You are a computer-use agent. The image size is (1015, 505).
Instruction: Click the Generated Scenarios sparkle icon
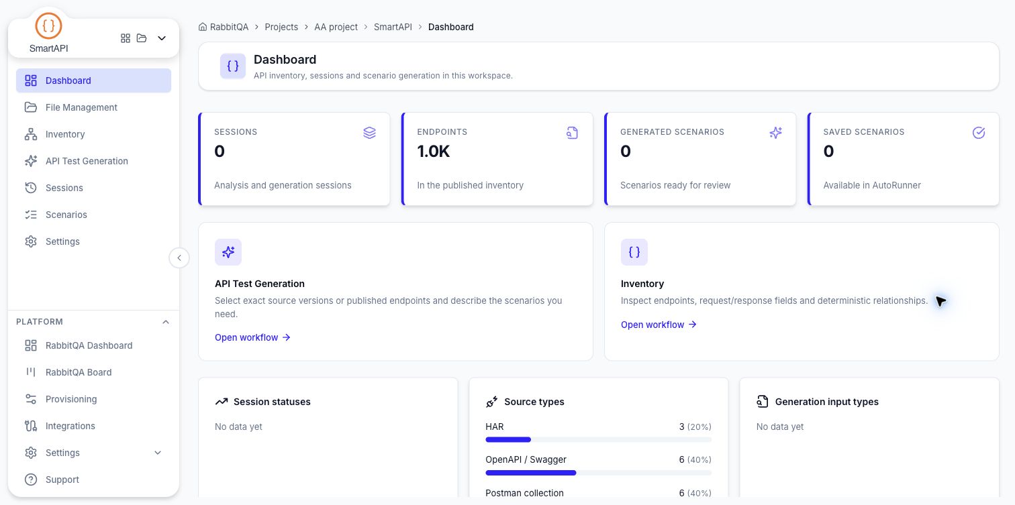click(x=775, y=133)
